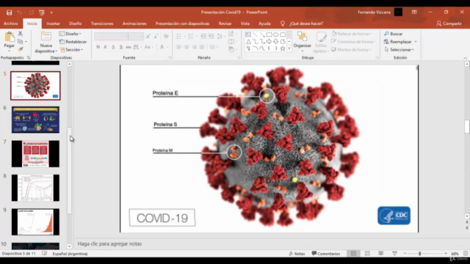Click Fernando Vizcarra account name

click(374, 12)
